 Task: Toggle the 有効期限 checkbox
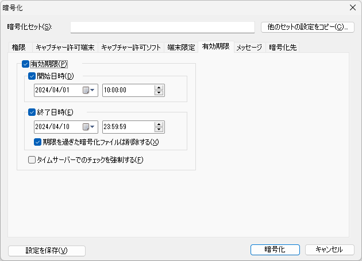click(x=25, y=64)
